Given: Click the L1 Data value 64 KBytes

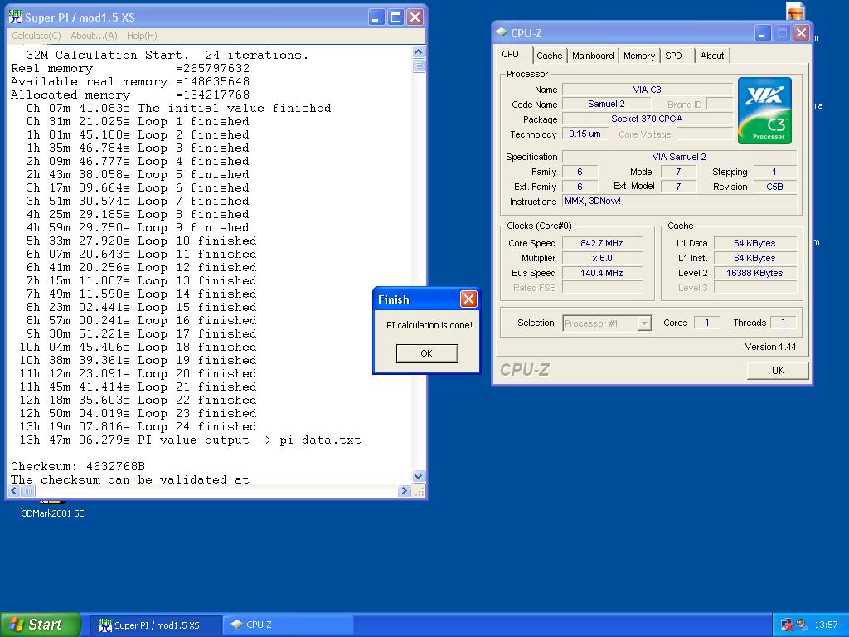Looking at the screenshot, I should 754,243.
